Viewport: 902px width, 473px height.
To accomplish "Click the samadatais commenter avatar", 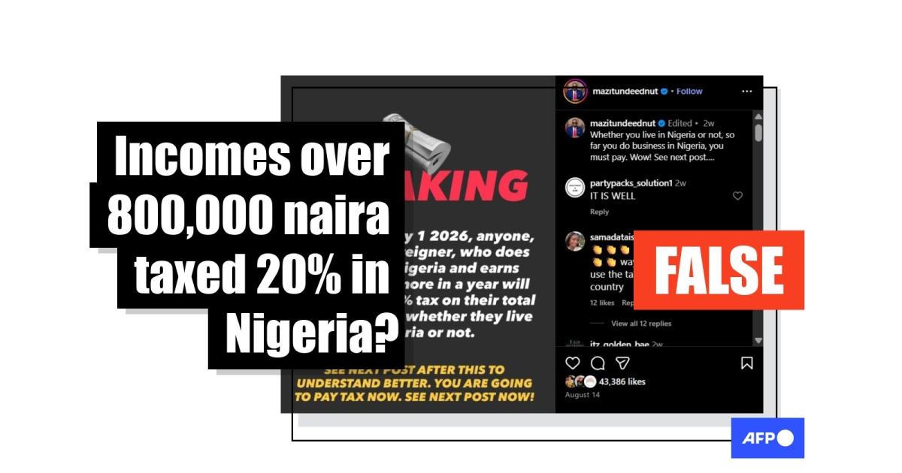I will point(575,241).
